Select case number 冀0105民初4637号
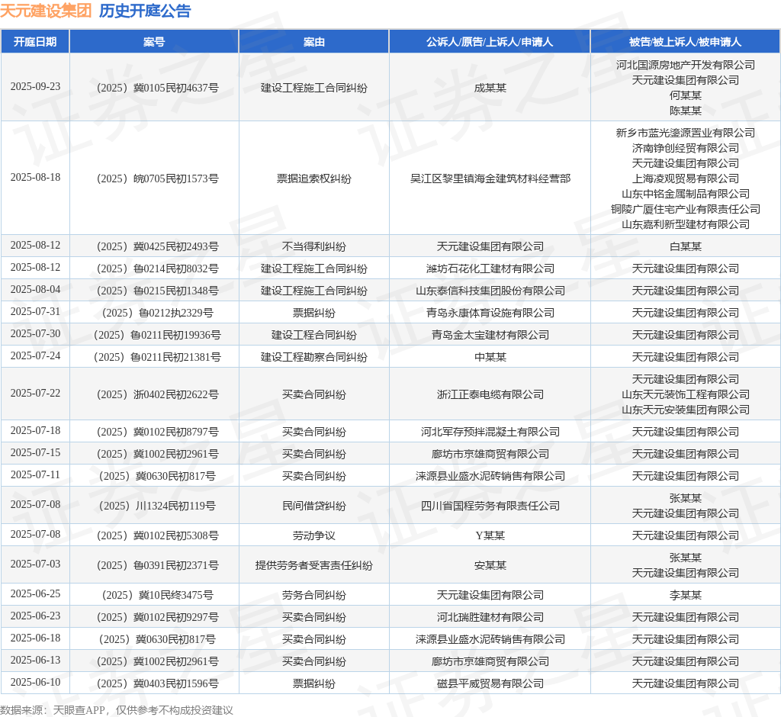Image resolution: width=781 pixels, height=717 pixels. coord(157,88)
